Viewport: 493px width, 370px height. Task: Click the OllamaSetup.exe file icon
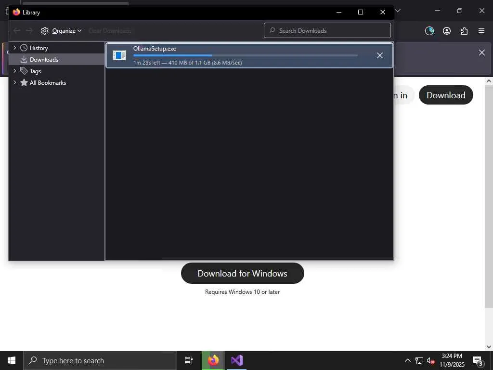[119, 55]
